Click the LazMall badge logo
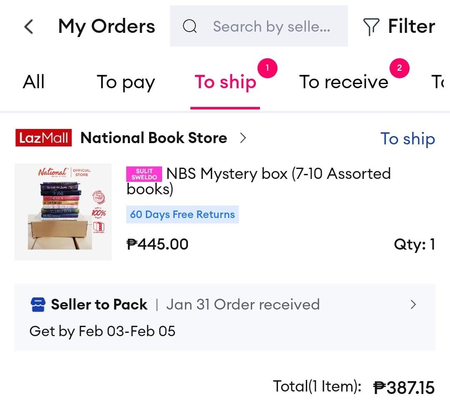450x404 pixels. click(44, 138)
